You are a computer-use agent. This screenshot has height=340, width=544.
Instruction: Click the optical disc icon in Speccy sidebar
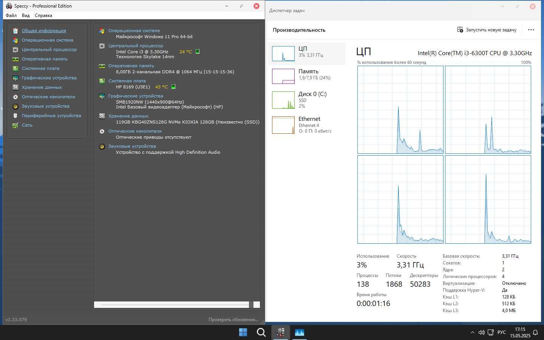(x=15, y=97)
